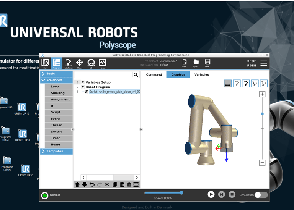Screen dimensions: 294x210
Task: Click the Save floppy disk icon
Action: point(207,63)
